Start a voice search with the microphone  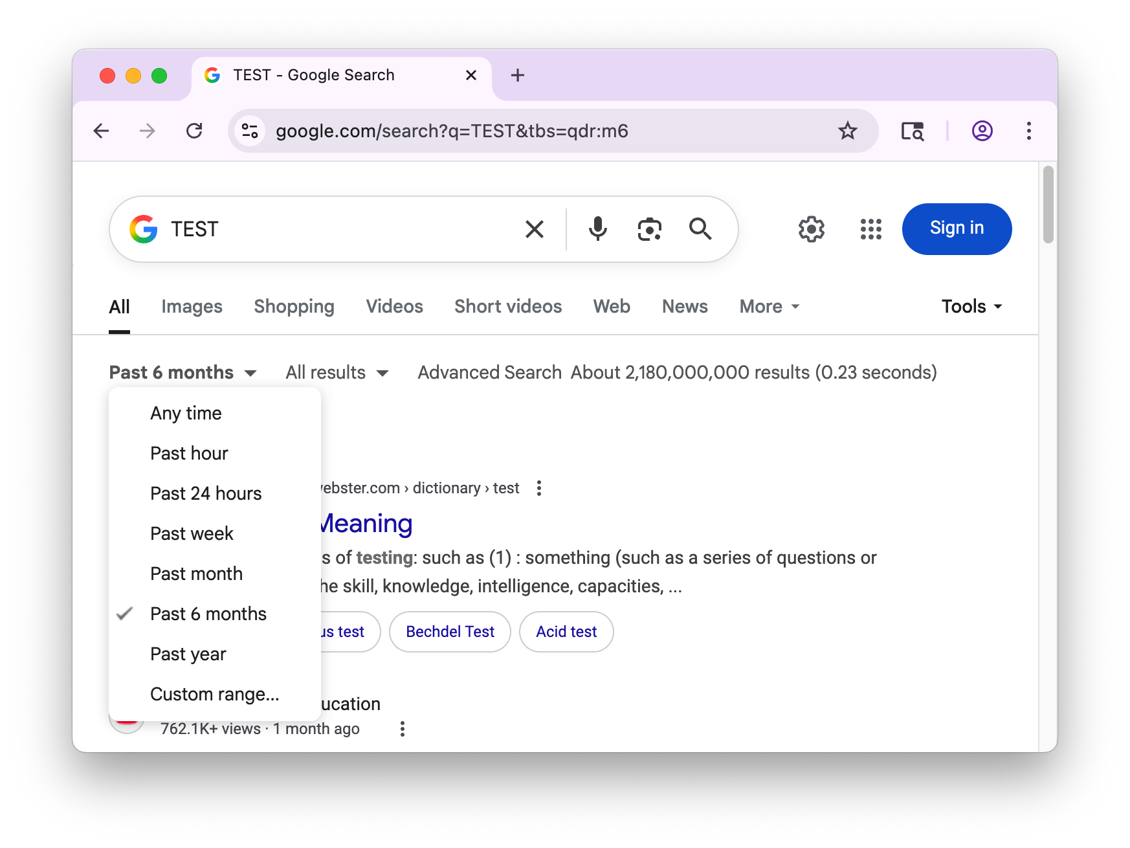(x=597, y=229)
